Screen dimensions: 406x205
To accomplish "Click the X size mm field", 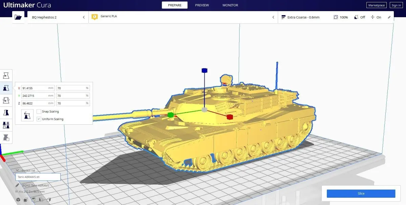I will click(x=38, y=88).
